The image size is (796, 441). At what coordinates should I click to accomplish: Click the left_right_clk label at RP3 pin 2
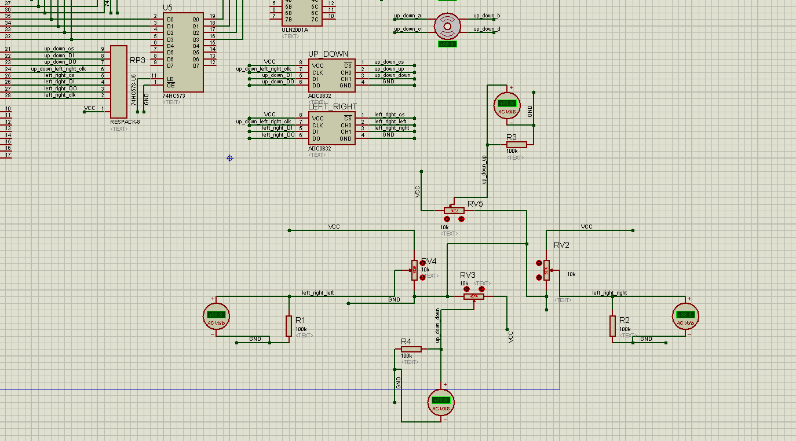pyautogui.click(x=60, y=95)
